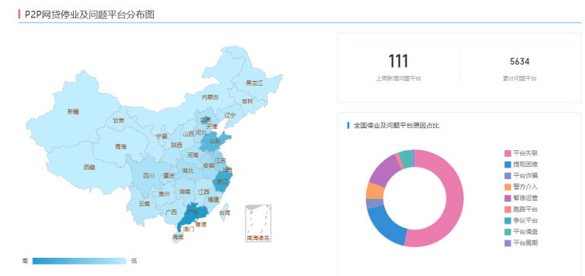
Task: Click the 5634 cumulative platforms figure
Action: (x=520, y=61)
